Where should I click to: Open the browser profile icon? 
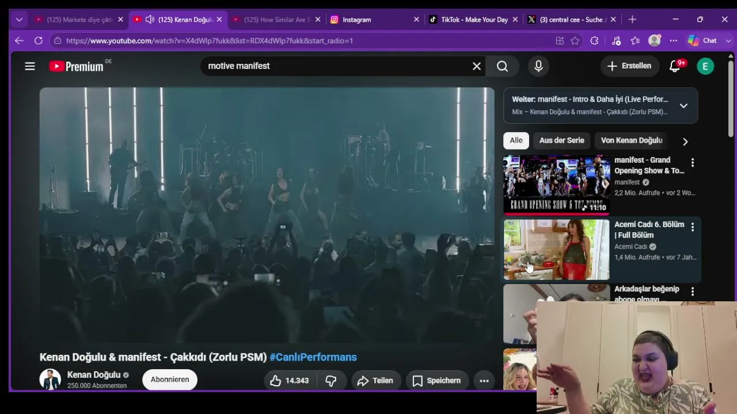click(655, 41)
